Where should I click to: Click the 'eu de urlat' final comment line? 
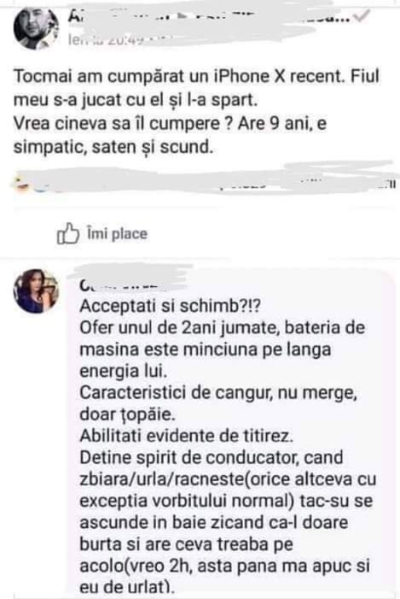[128, 587]
